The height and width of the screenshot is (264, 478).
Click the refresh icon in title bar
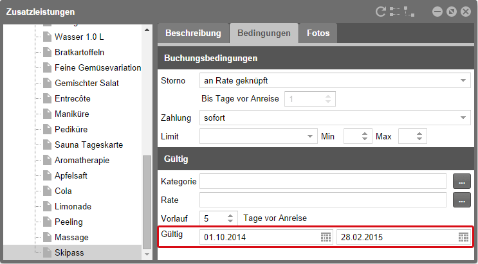pos(381,12)
